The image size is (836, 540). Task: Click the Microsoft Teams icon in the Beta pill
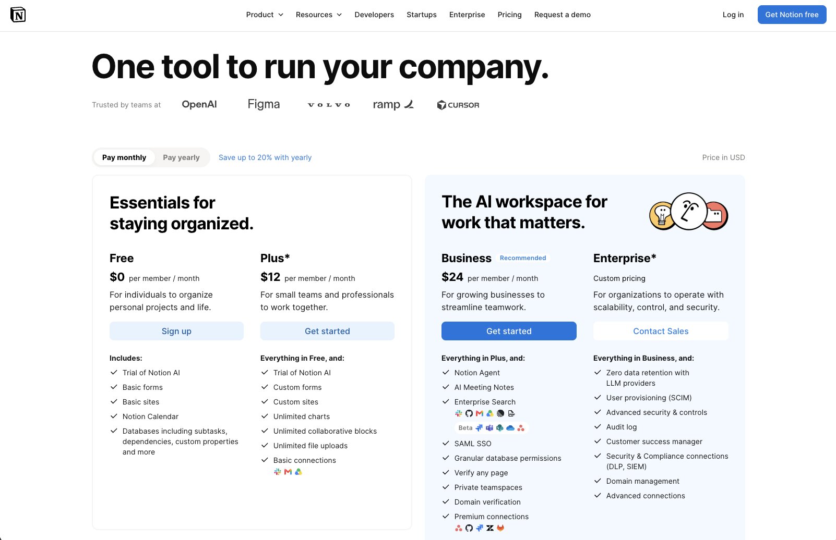[489, 428]
